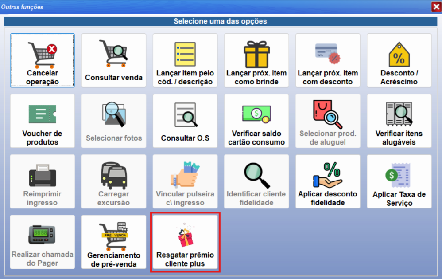
Task: Open Voucher de produtos
Action: pyautogui.click(x=42, y=121)
